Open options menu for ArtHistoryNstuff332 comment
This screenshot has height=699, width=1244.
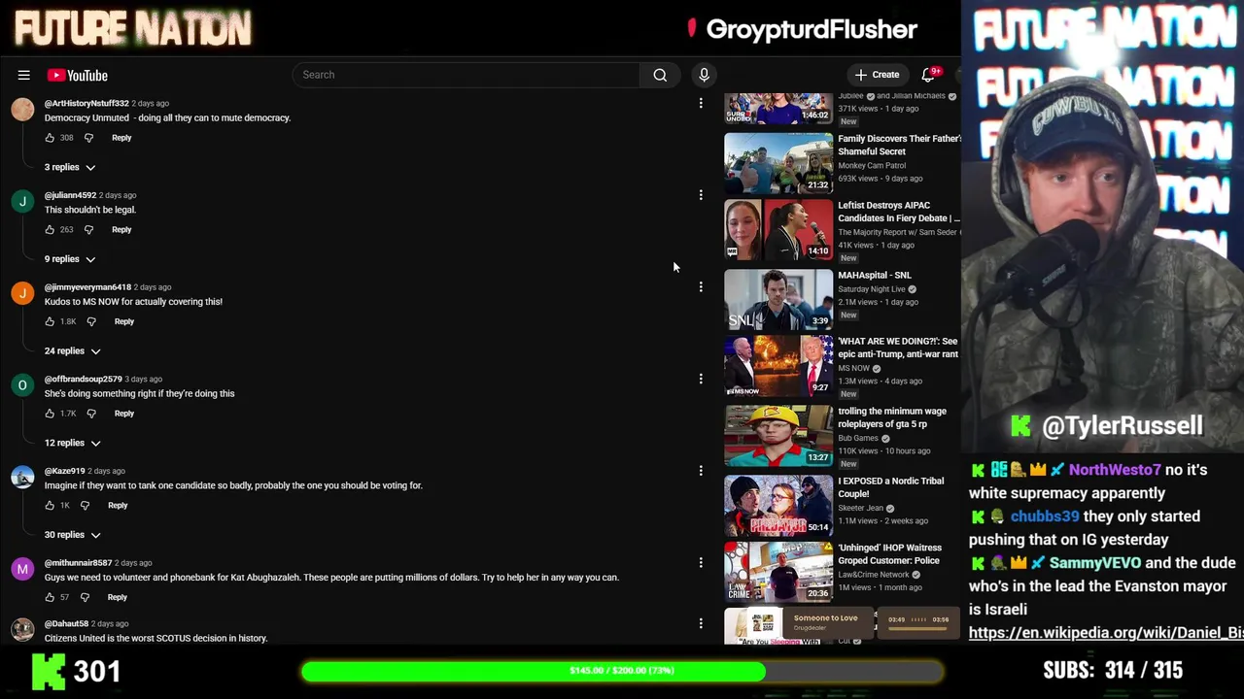click(x=701, y=103)
